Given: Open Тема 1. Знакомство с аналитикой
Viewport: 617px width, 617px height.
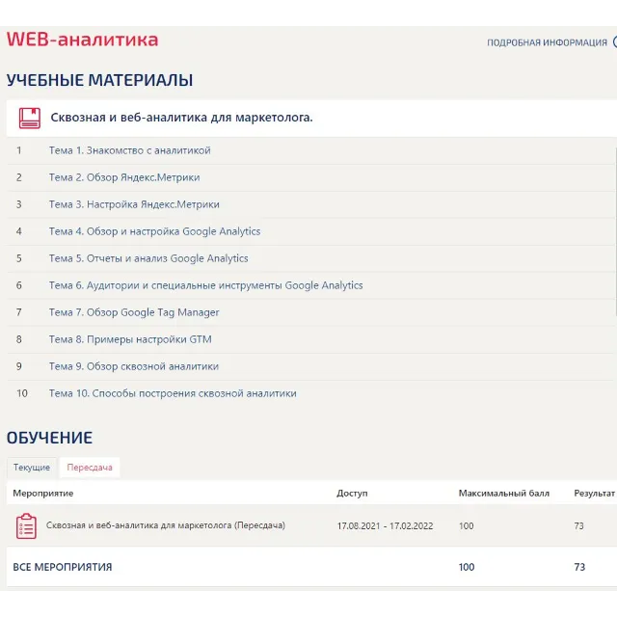Looking at the screenshot, I should coord(130,150).
